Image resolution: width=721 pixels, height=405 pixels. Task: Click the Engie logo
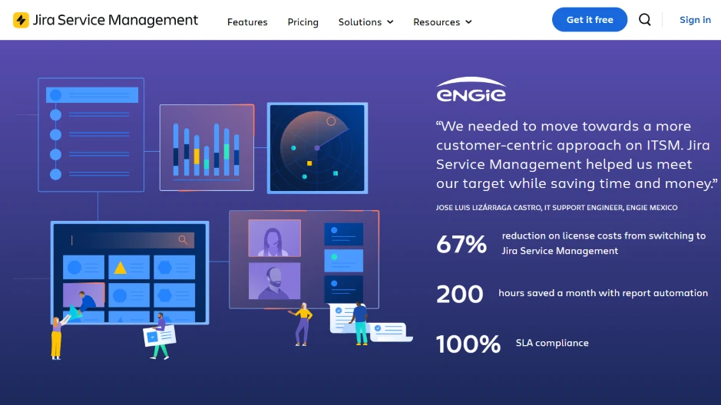click(471, 89)
